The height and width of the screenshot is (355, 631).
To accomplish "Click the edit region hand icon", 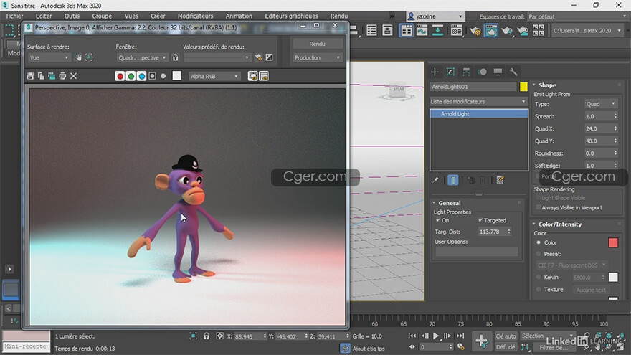I will [77, 57].
